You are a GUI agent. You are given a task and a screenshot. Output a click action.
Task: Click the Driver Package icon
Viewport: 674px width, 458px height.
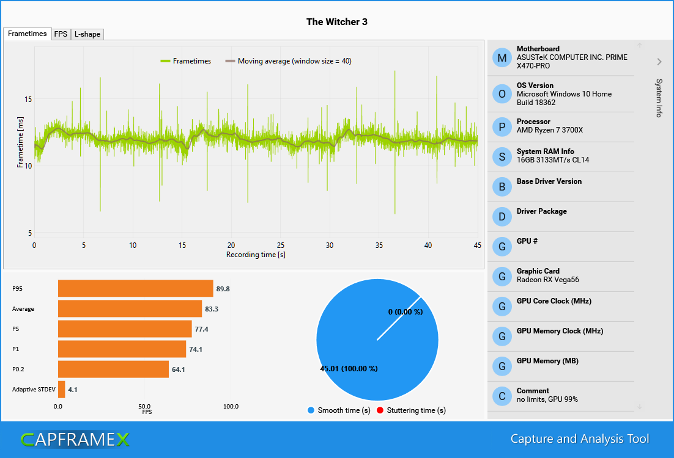tap(502, 216)
